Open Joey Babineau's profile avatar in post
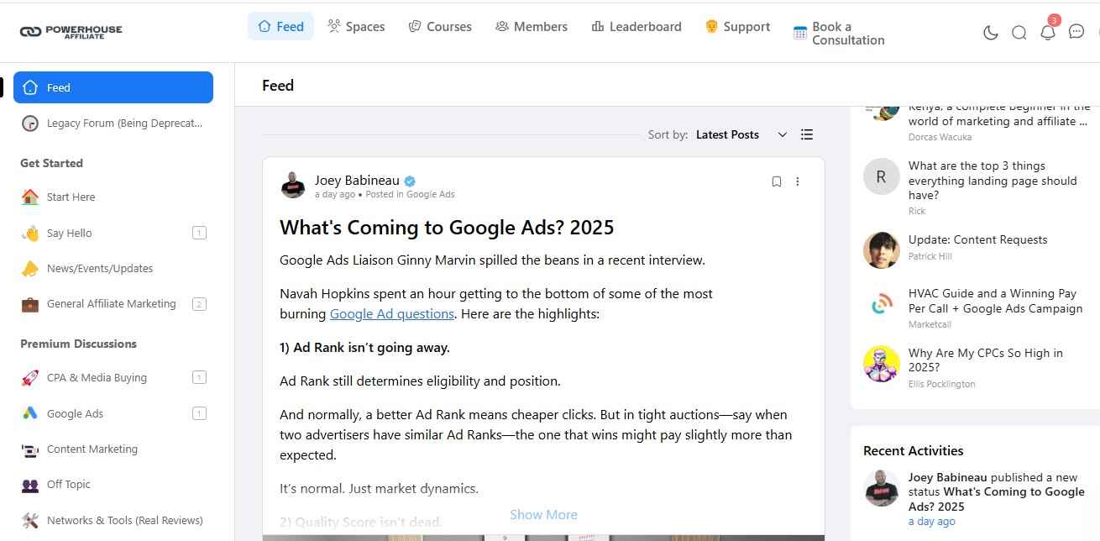The width and height of the screenshot is (1100, 541). tap(293, 185)
